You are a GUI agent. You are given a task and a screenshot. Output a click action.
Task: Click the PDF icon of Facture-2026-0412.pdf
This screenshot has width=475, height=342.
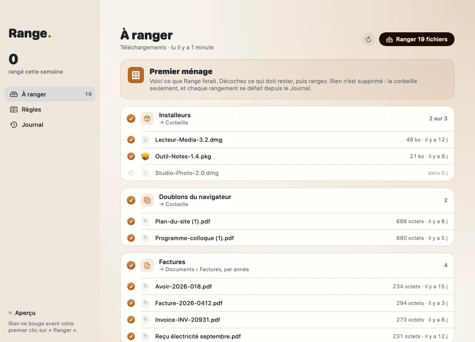pos(145,303)
